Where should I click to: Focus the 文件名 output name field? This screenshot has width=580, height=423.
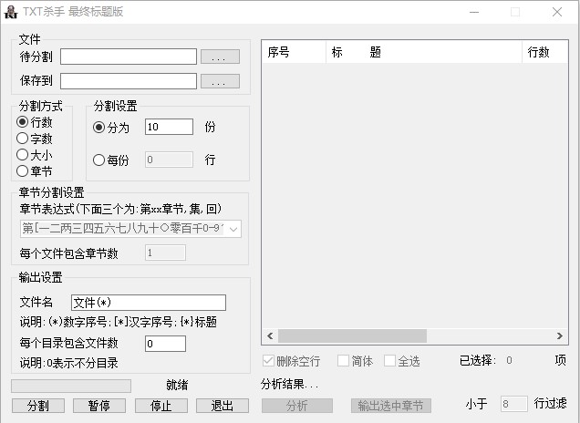tap(148, 303)
